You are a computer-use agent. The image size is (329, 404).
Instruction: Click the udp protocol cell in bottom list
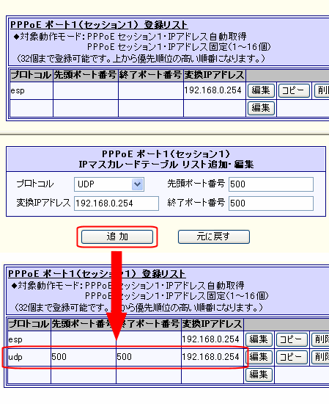point(29,357)
